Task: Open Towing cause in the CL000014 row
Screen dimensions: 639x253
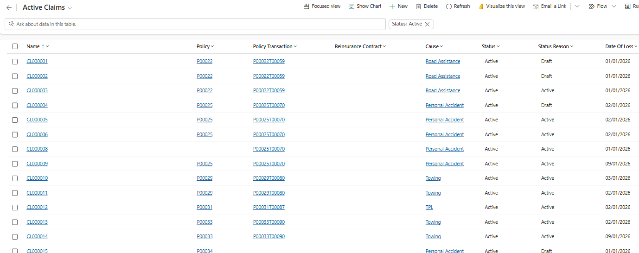Action: 433,236
